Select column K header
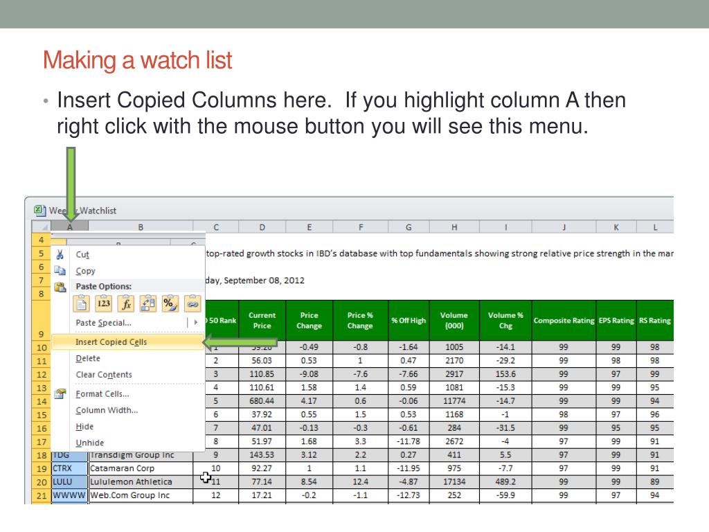Screen dimensions: 709x532 point(616,227)
